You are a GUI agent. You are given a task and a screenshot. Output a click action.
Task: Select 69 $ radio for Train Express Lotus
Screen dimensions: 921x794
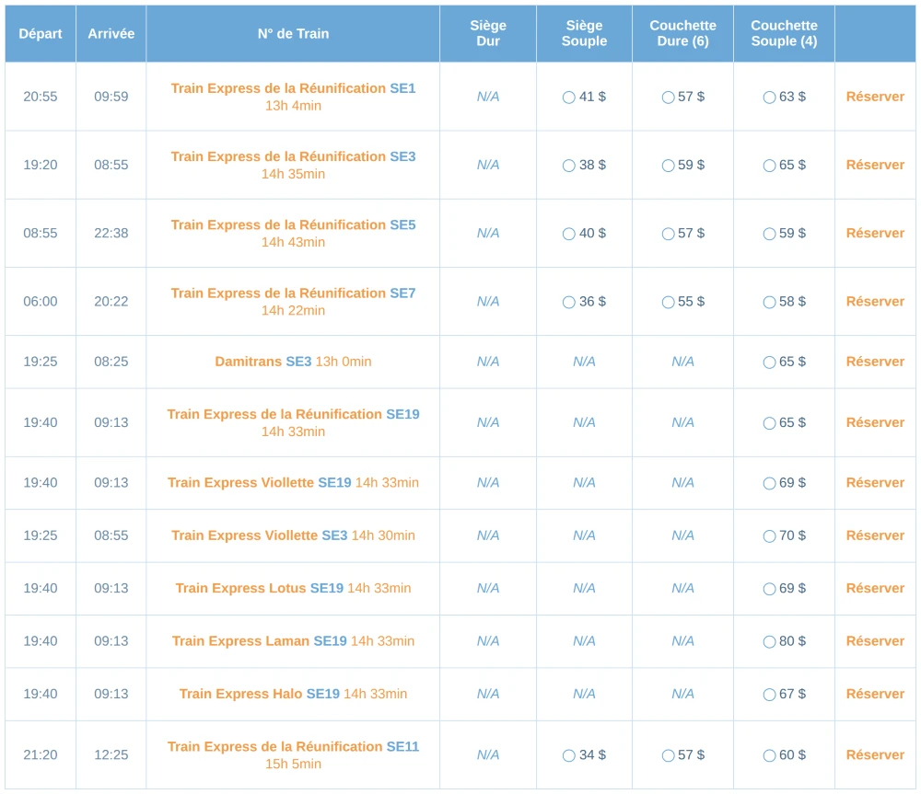[x=769, y=589]
